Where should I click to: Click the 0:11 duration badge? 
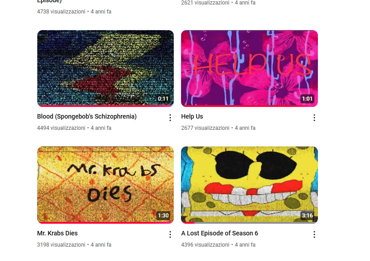pos(163,99)
